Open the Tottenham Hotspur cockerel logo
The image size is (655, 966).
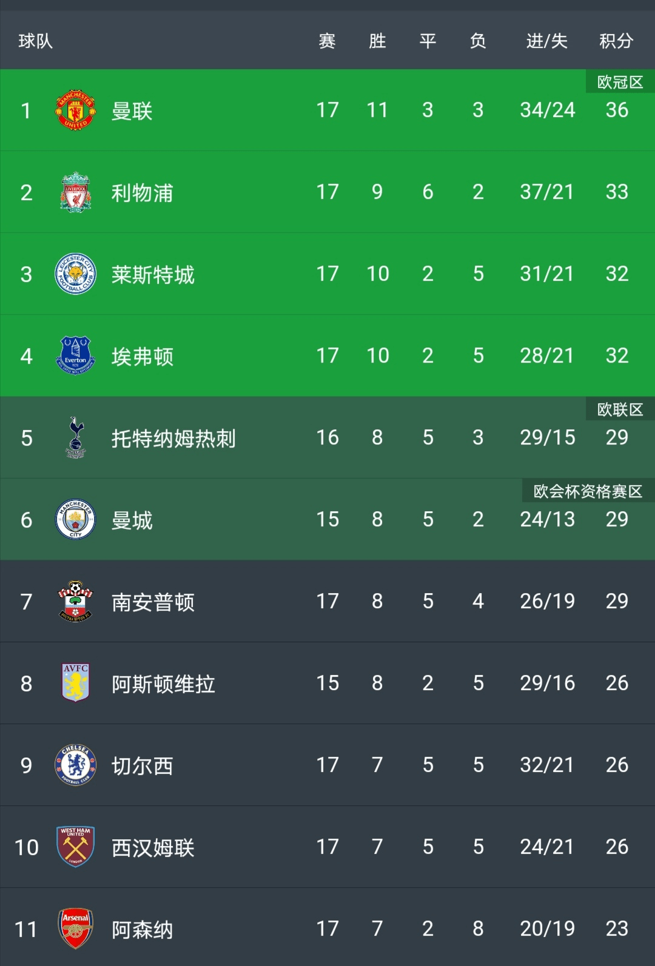click(75, 437)
